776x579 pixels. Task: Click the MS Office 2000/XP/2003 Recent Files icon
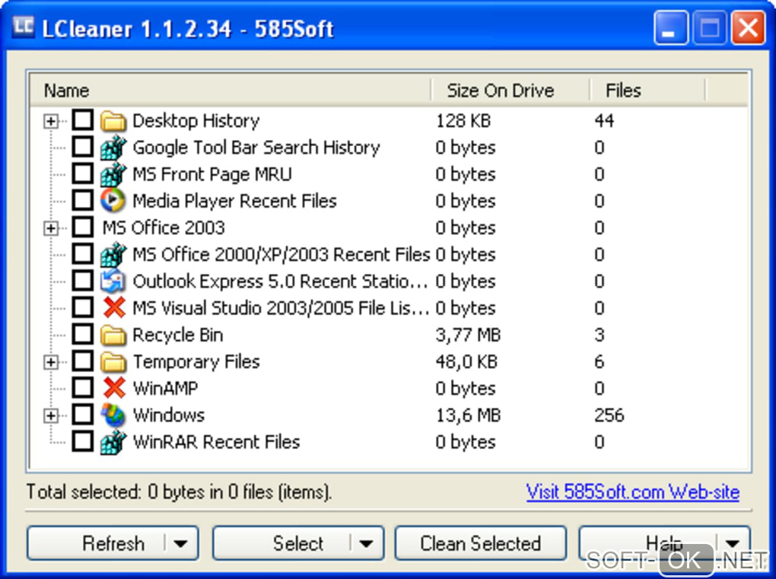(x=113, y=254)
